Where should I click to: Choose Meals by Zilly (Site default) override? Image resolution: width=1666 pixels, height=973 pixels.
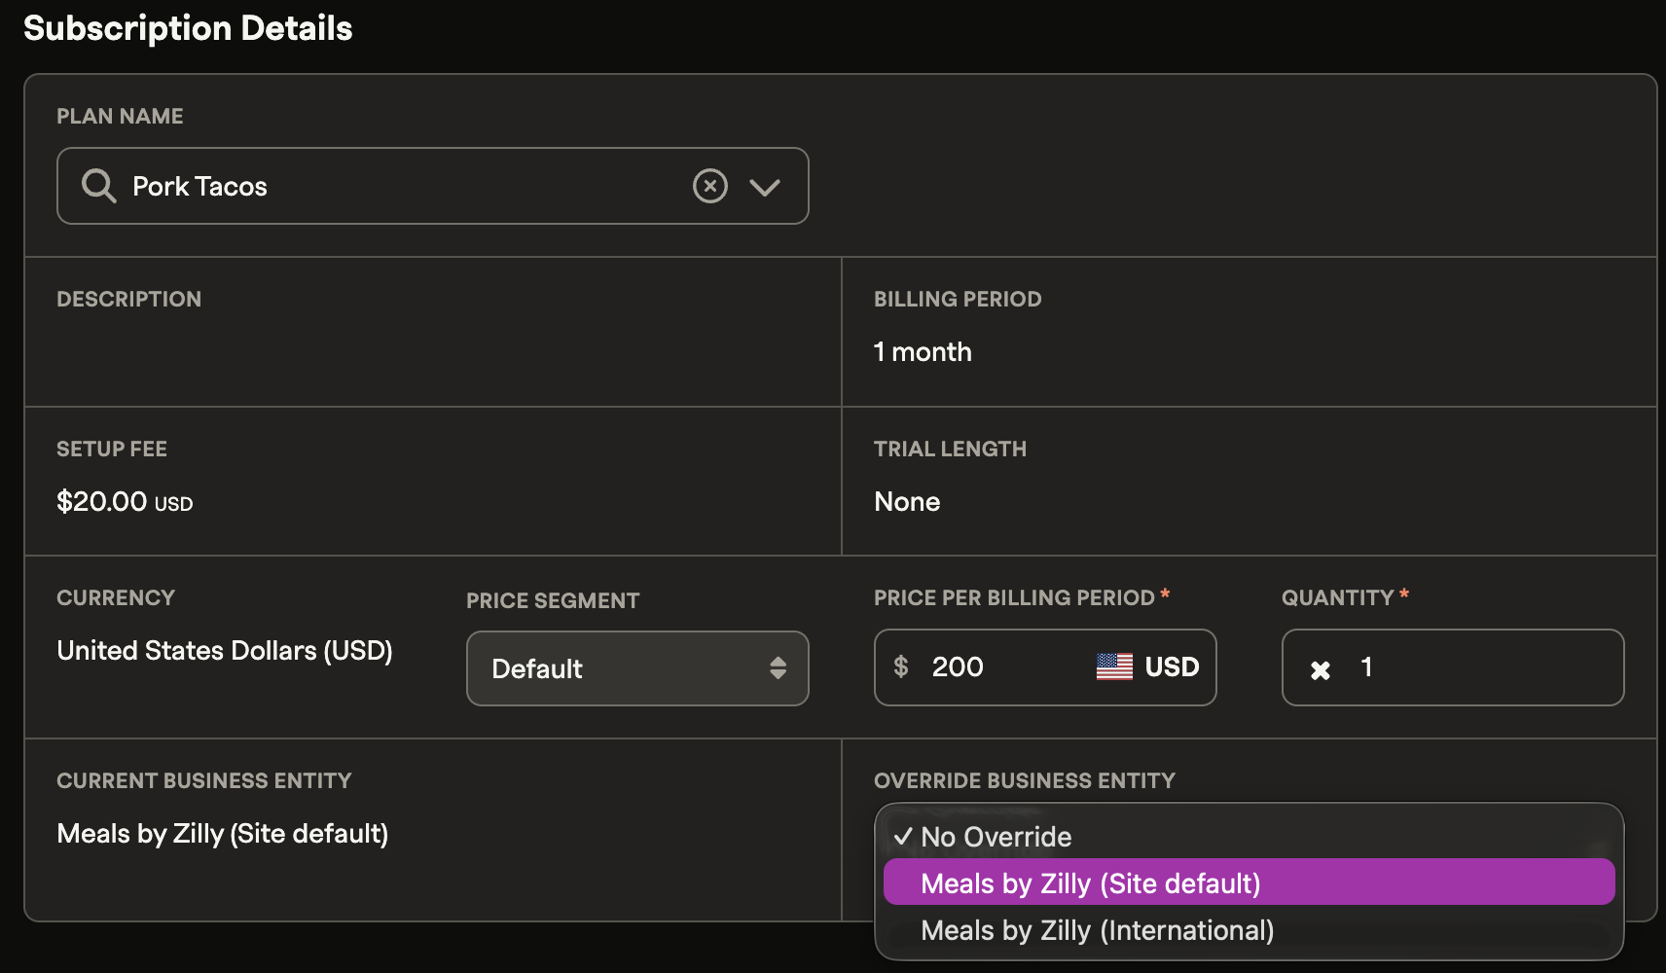pyautogui.click(x=1090, y=883)
